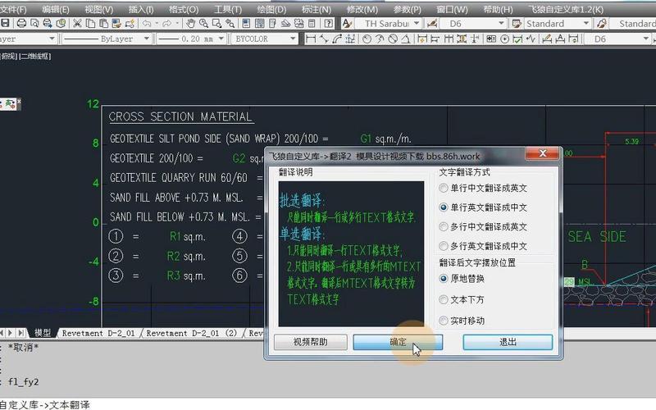Image resolution: width=656 pixels, height=410 pixels.
Task: Click the Print (plot) icon
Action: click(x=21, y=24)
